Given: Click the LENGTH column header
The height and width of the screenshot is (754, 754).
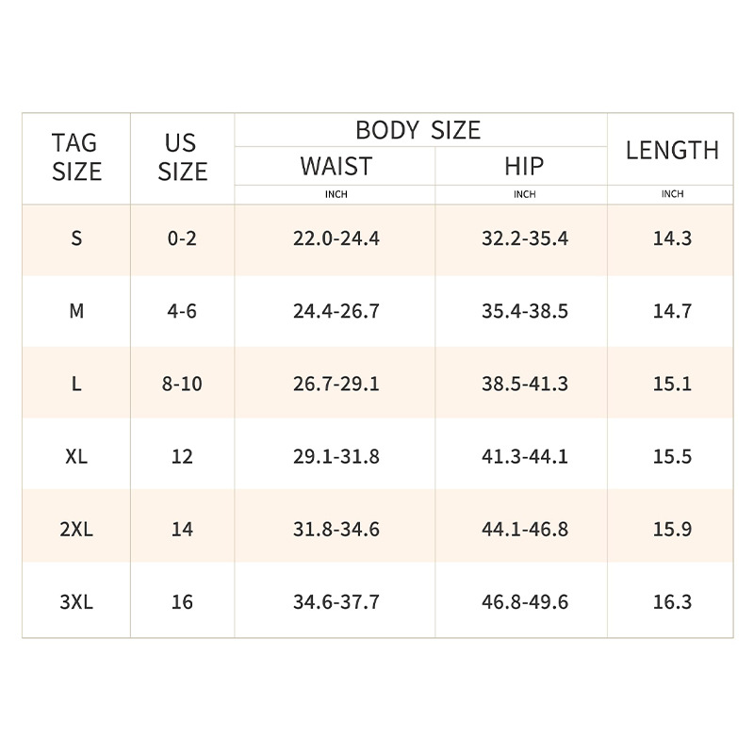Looking at the screenshot, I should pyautogui.click(x=672, y=150).
